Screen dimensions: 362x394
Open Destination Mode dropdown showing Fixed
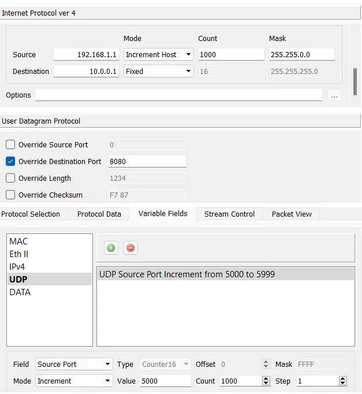pos(158,72)
